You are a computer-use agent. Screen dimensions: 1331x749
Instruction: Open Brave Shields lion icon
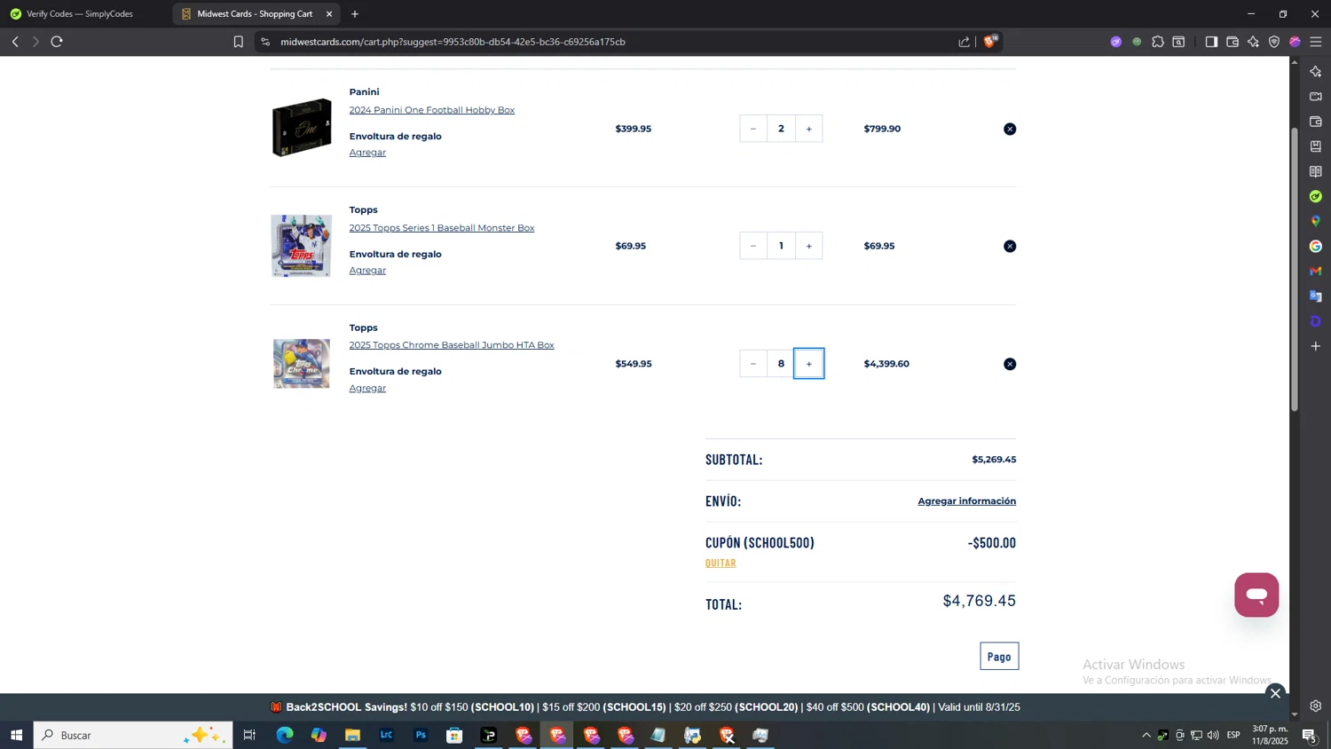[990, 42]
